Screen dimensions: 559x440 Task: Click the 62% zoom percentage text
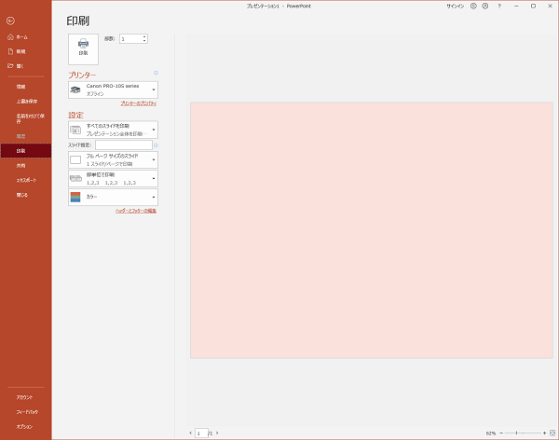pyautogui.click(x=491, y=433)
